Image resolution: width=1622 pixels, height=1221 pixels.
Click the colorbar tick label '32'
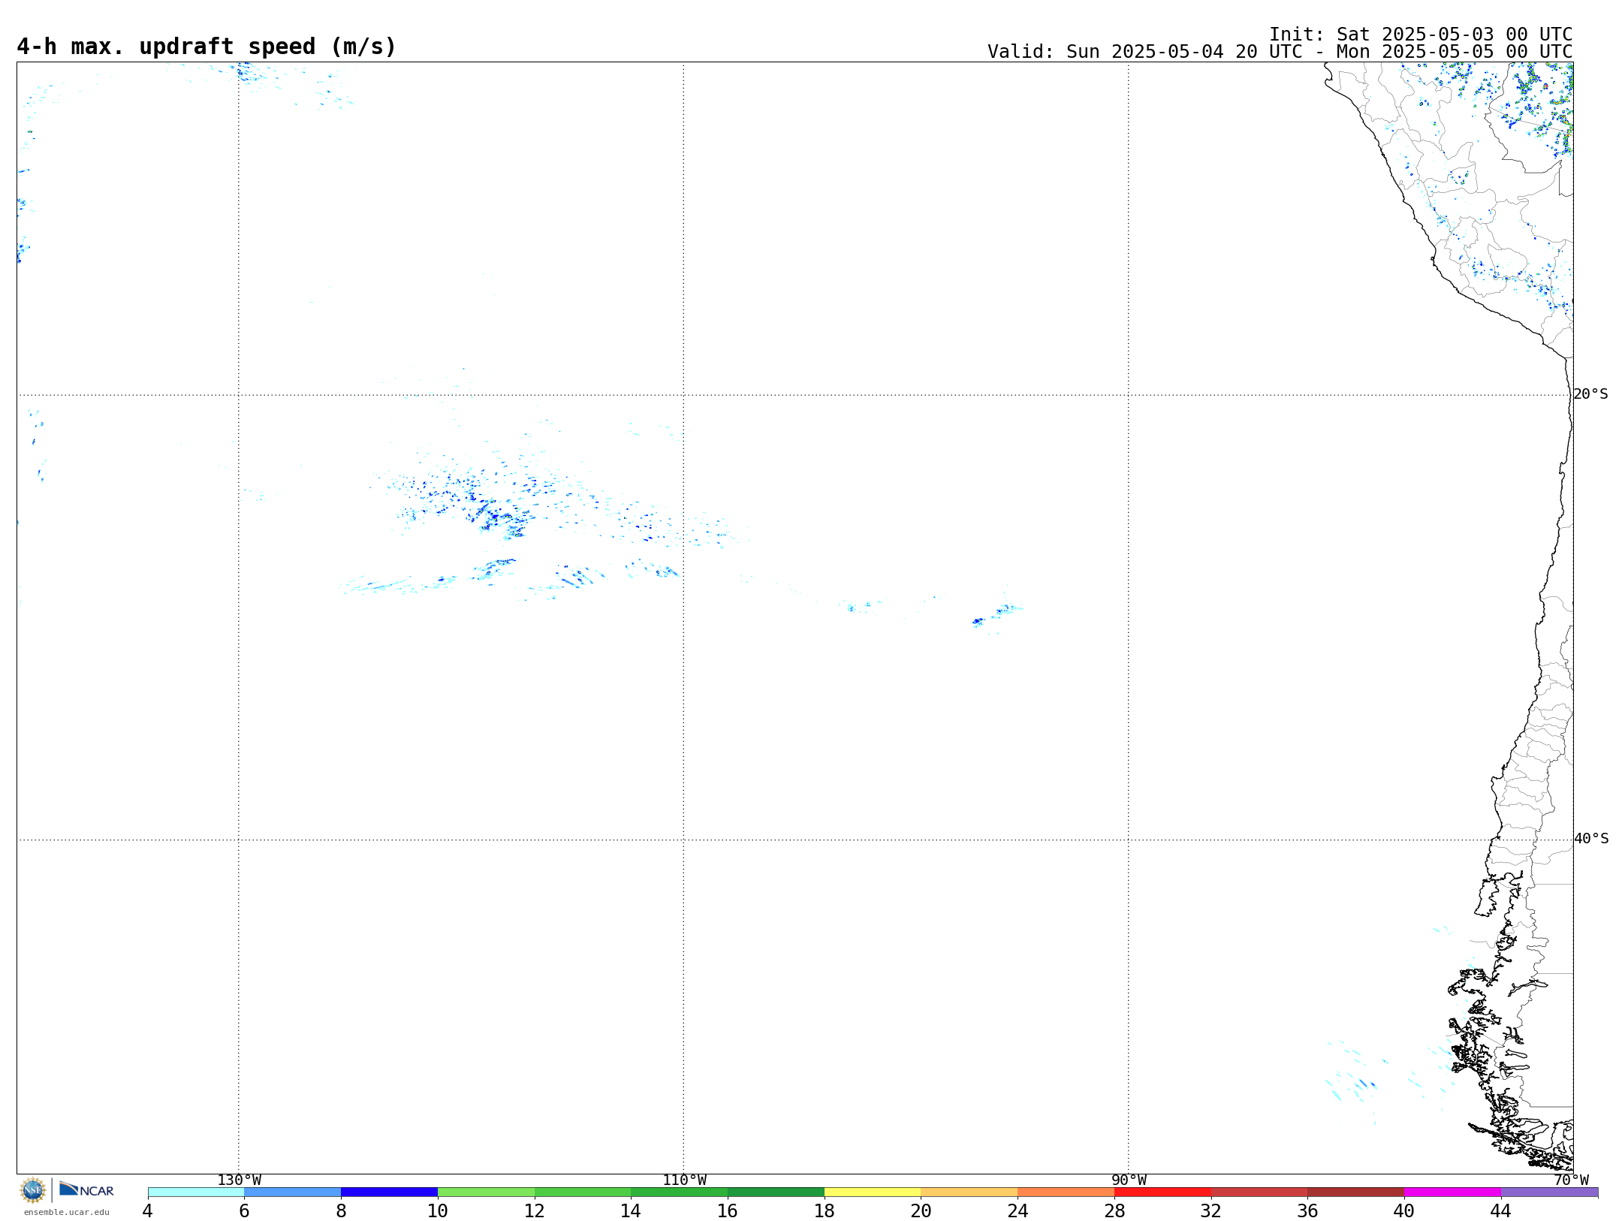1211,1210
